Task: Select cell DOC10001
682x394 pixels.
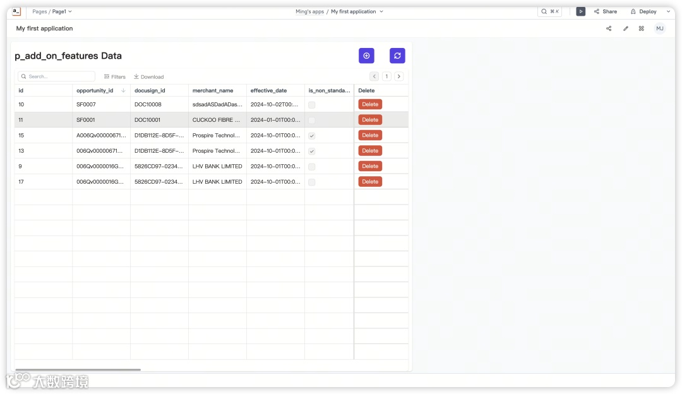Action: click(x=159, y=120)
